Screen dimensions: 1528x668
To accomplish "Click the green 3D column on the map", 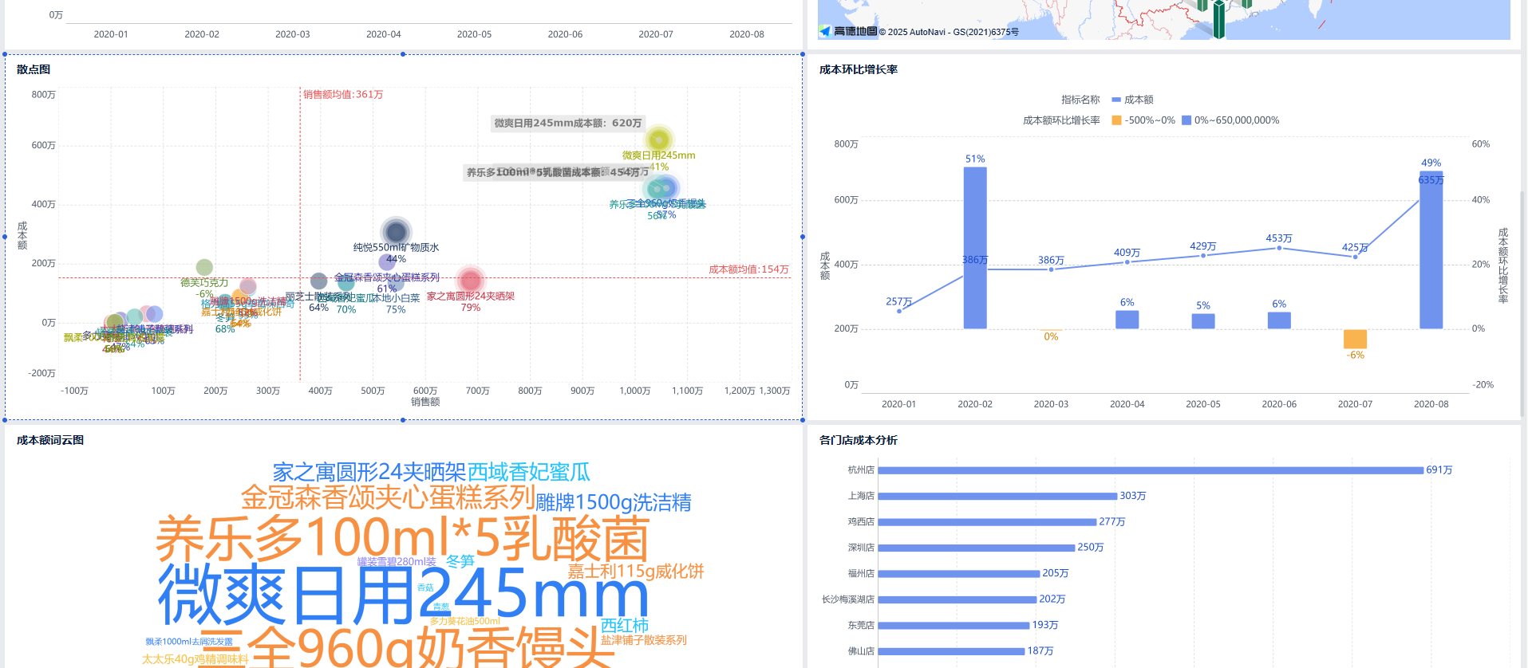I will [x=1218, y=20].
